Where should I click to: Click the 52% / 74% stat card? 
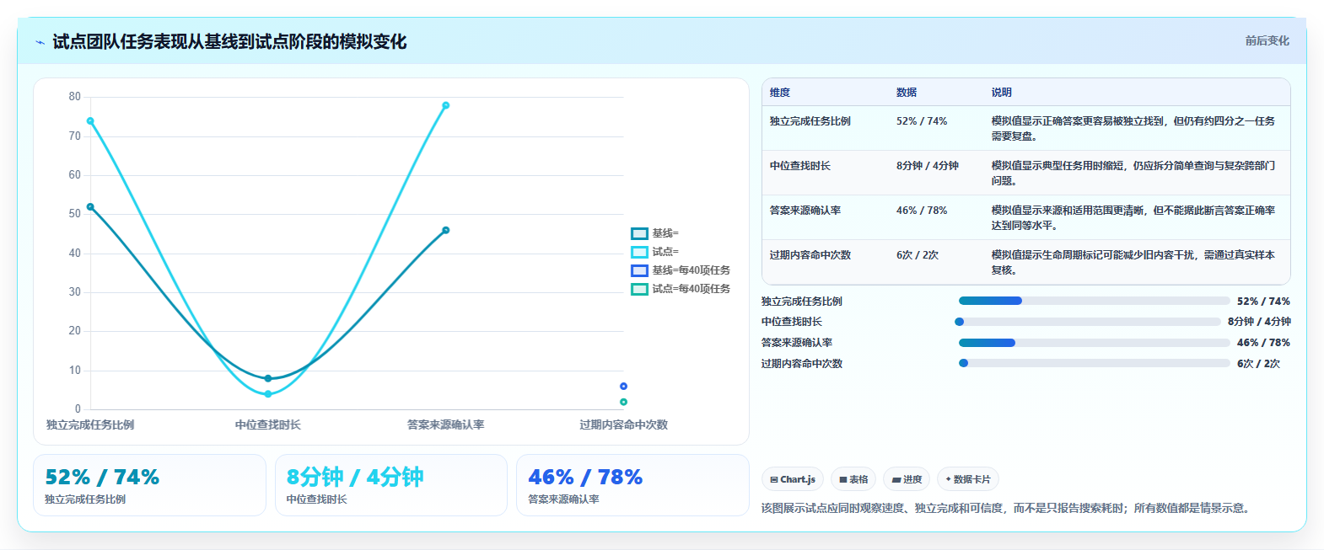149,485
